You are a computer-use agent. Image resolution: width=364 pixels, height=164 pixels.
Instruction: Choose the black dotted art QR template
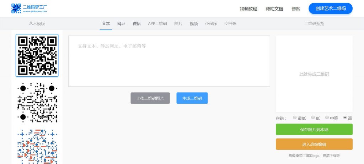(37, 103)
